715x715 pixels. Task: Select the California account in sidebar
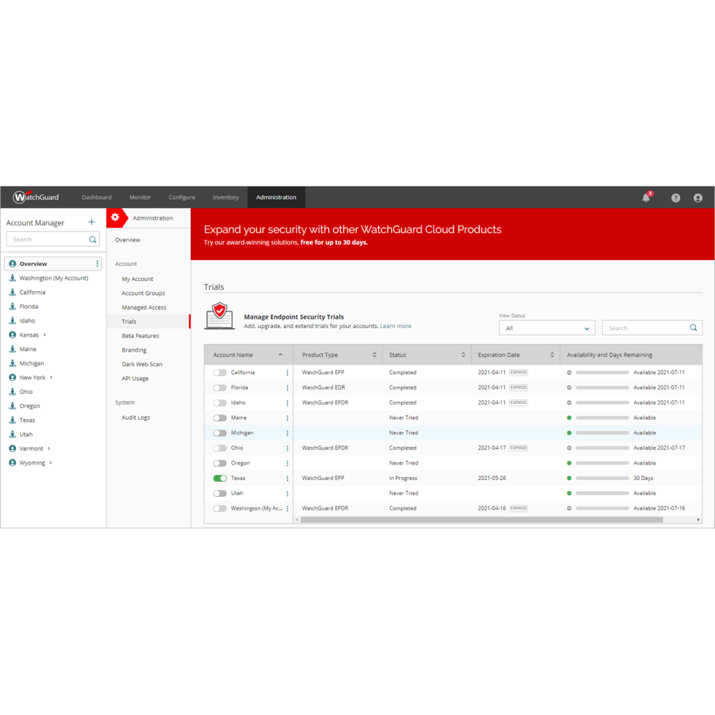pos(32,292)
